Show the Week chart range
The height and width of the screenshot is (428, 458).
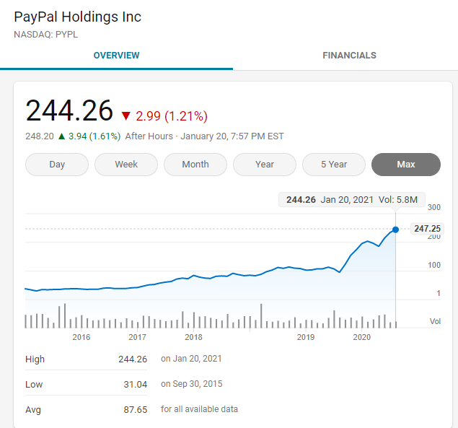pyautogui.click(x=126, y=165)
